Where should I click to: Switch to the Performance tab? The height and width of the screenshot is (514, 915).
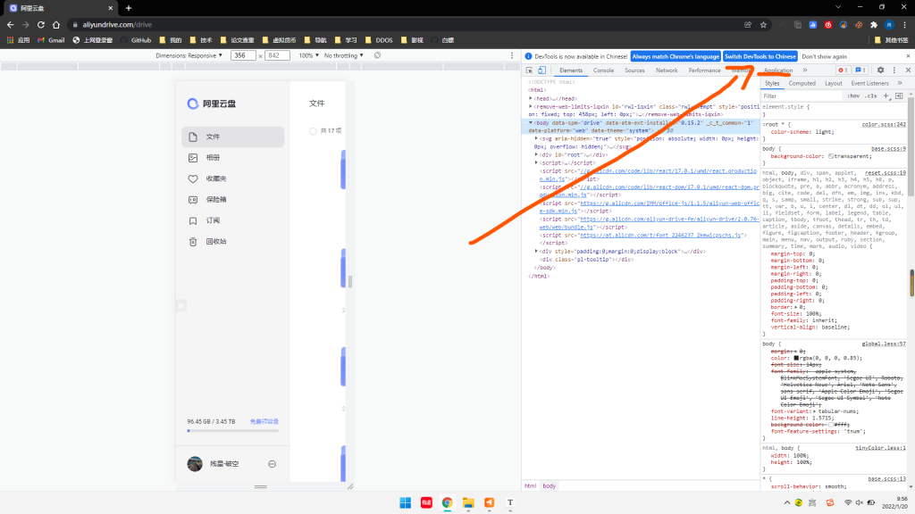coord(704,70)
